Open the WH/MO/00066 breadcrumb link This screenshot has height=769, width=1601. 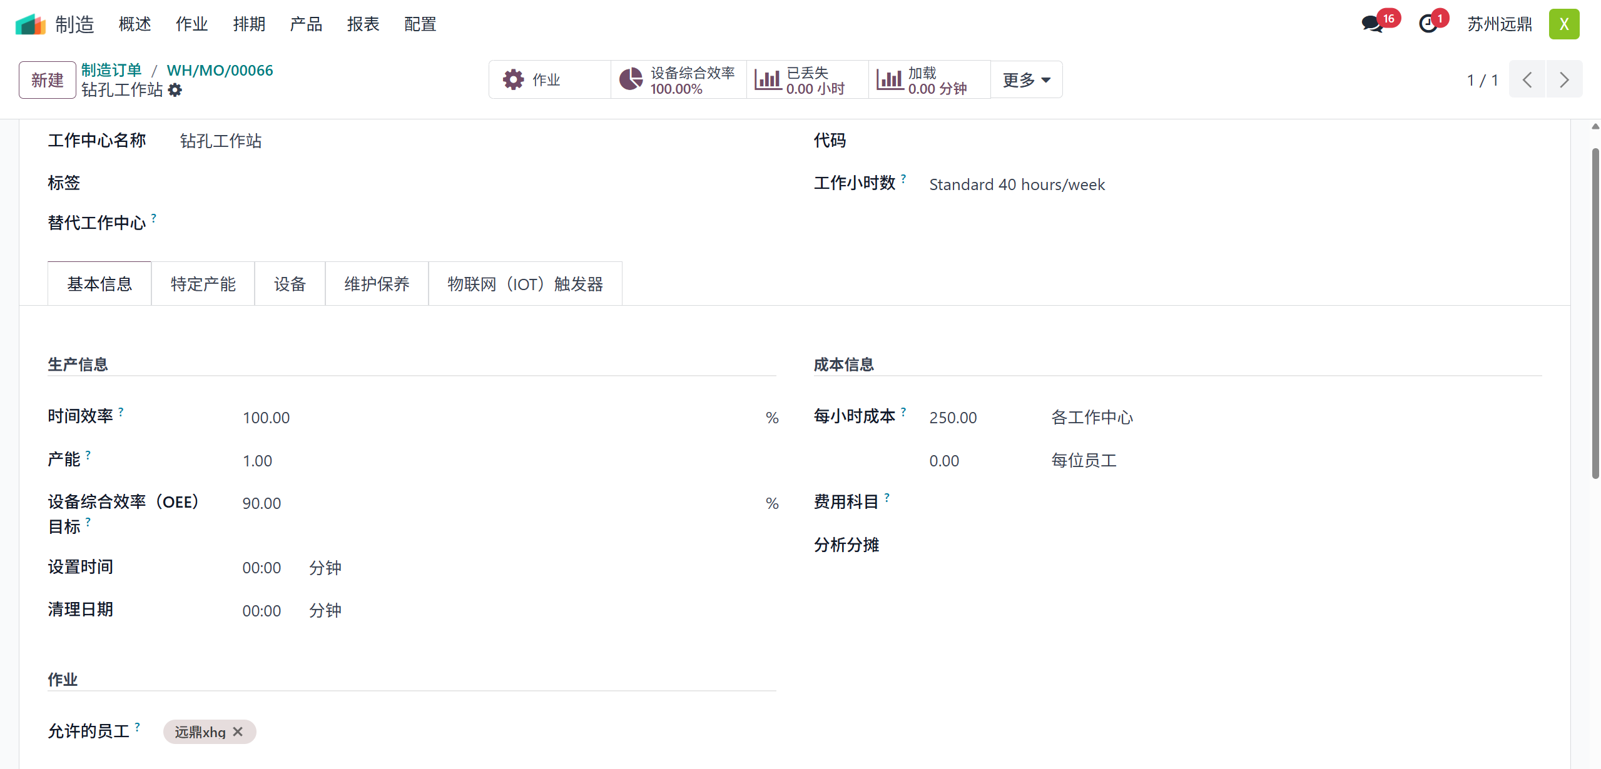(220, 70)
